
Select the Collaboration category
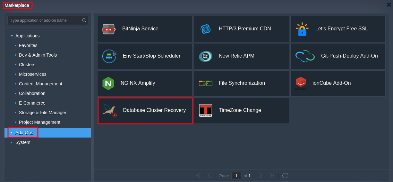pos(32,93)
